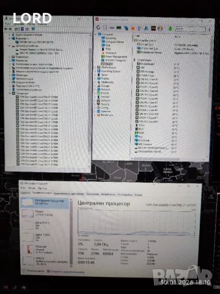The height and width of the screenshot is (294, 220).
Task: Open the Report page icon in AIDA64
Action: pyautogui.click(x=105, y=28)
